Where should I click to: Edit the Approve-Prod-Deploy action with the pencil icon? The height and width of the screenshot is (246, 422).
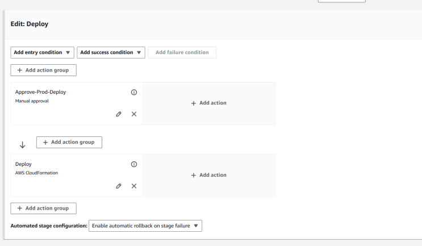[x=118, y=114]
